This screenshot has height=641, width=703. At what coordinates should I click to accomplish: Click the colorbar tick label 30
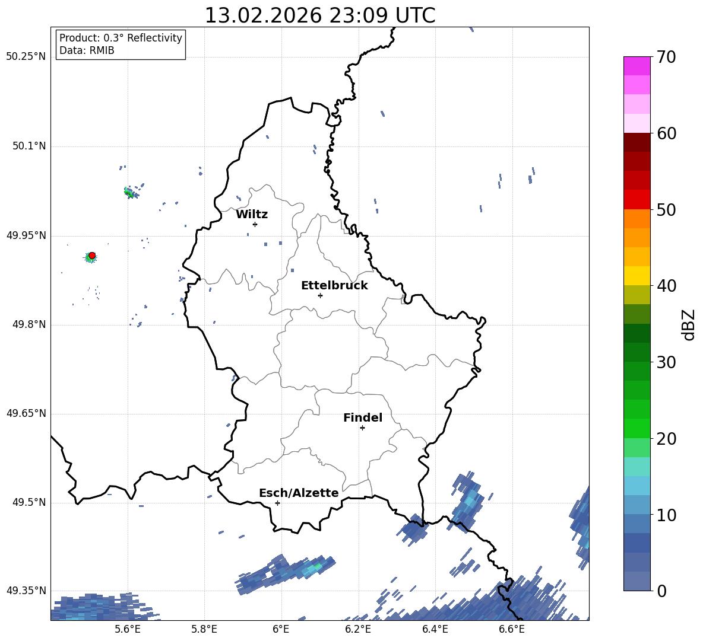click(x=666, y=362)
